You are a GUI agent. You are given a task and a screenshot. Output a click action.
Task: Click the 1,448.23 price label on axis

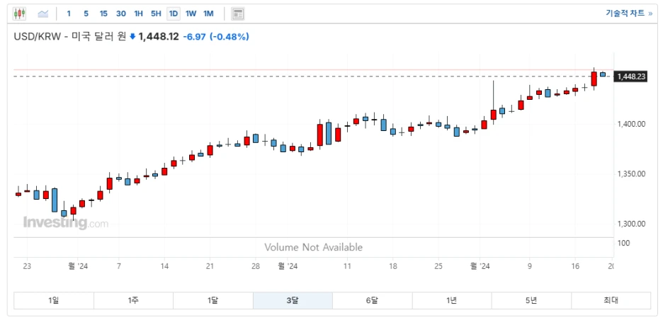tap(631, 76)
